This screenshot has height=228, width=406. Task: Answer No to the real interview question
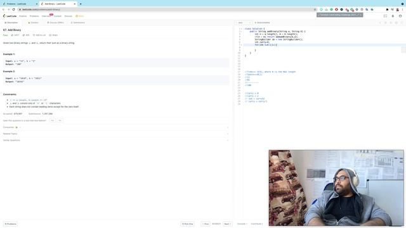(x=60, y=120)
